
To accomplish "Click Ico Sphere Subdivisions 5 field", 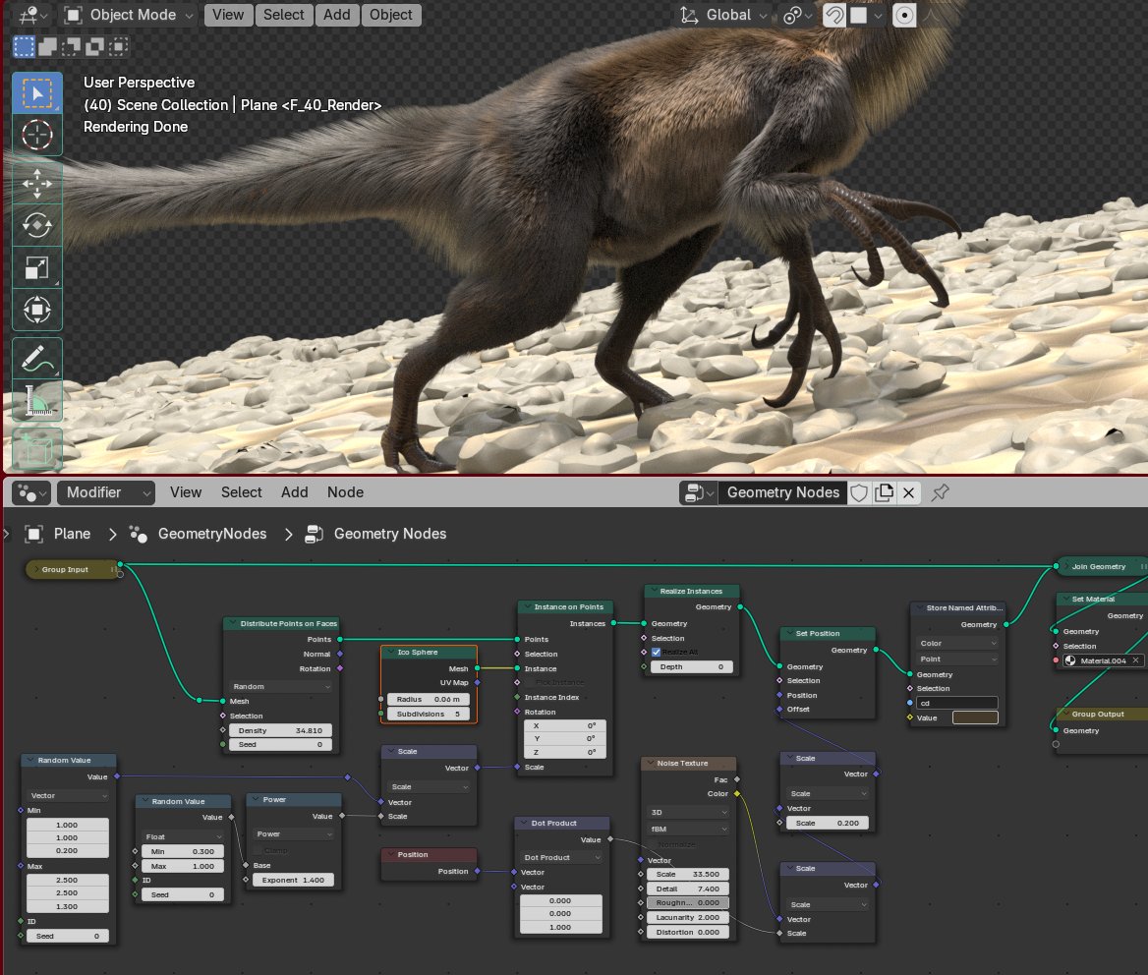I will [x=429, y=714].
